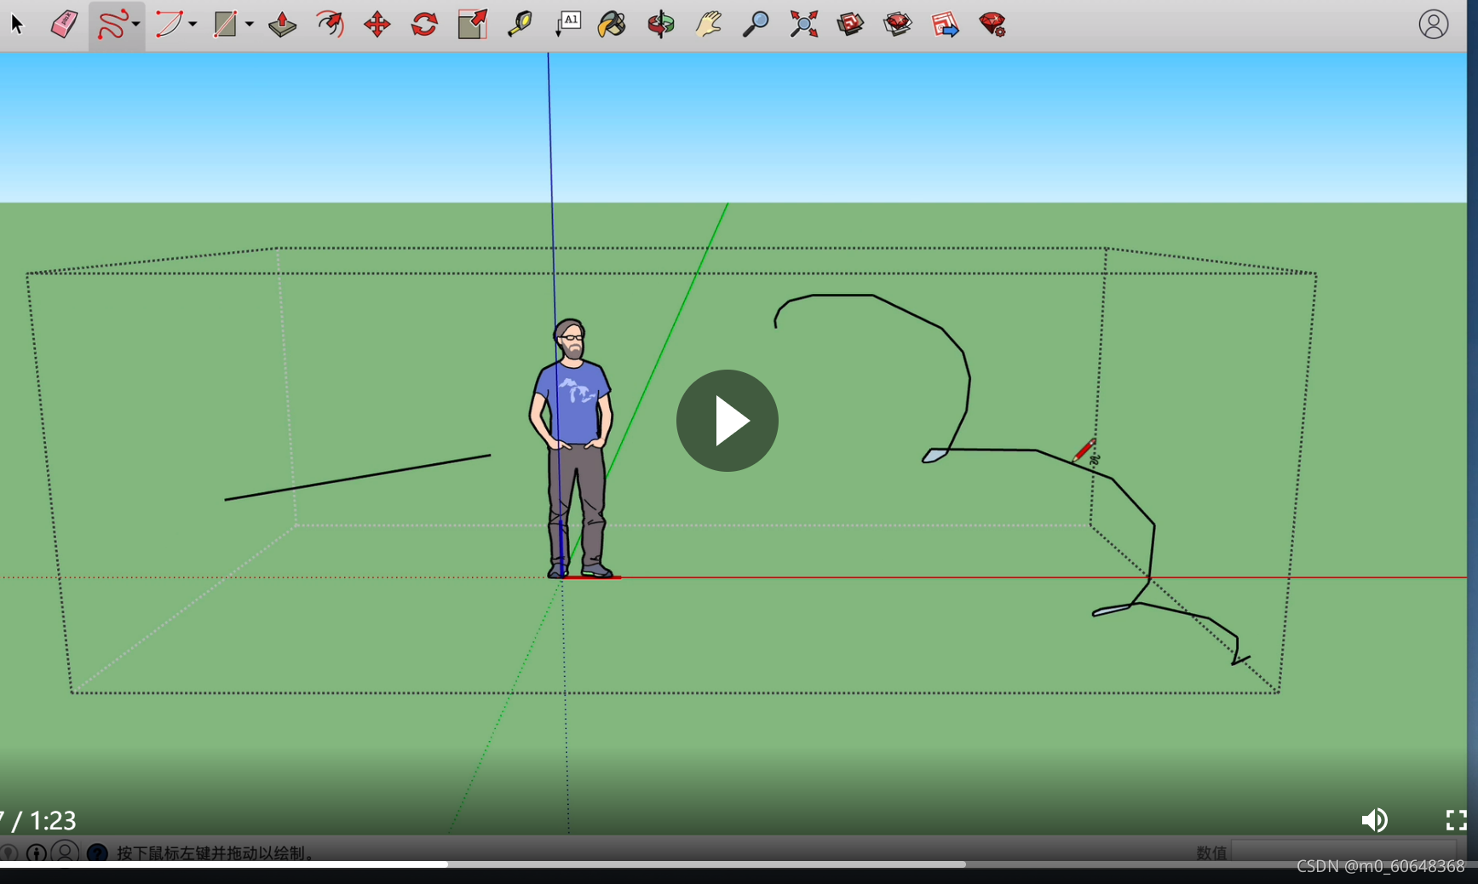The image size is (1478, 884).
Task: Click the standing man figure
Action: pyautogui.click(x=572, y=449)
